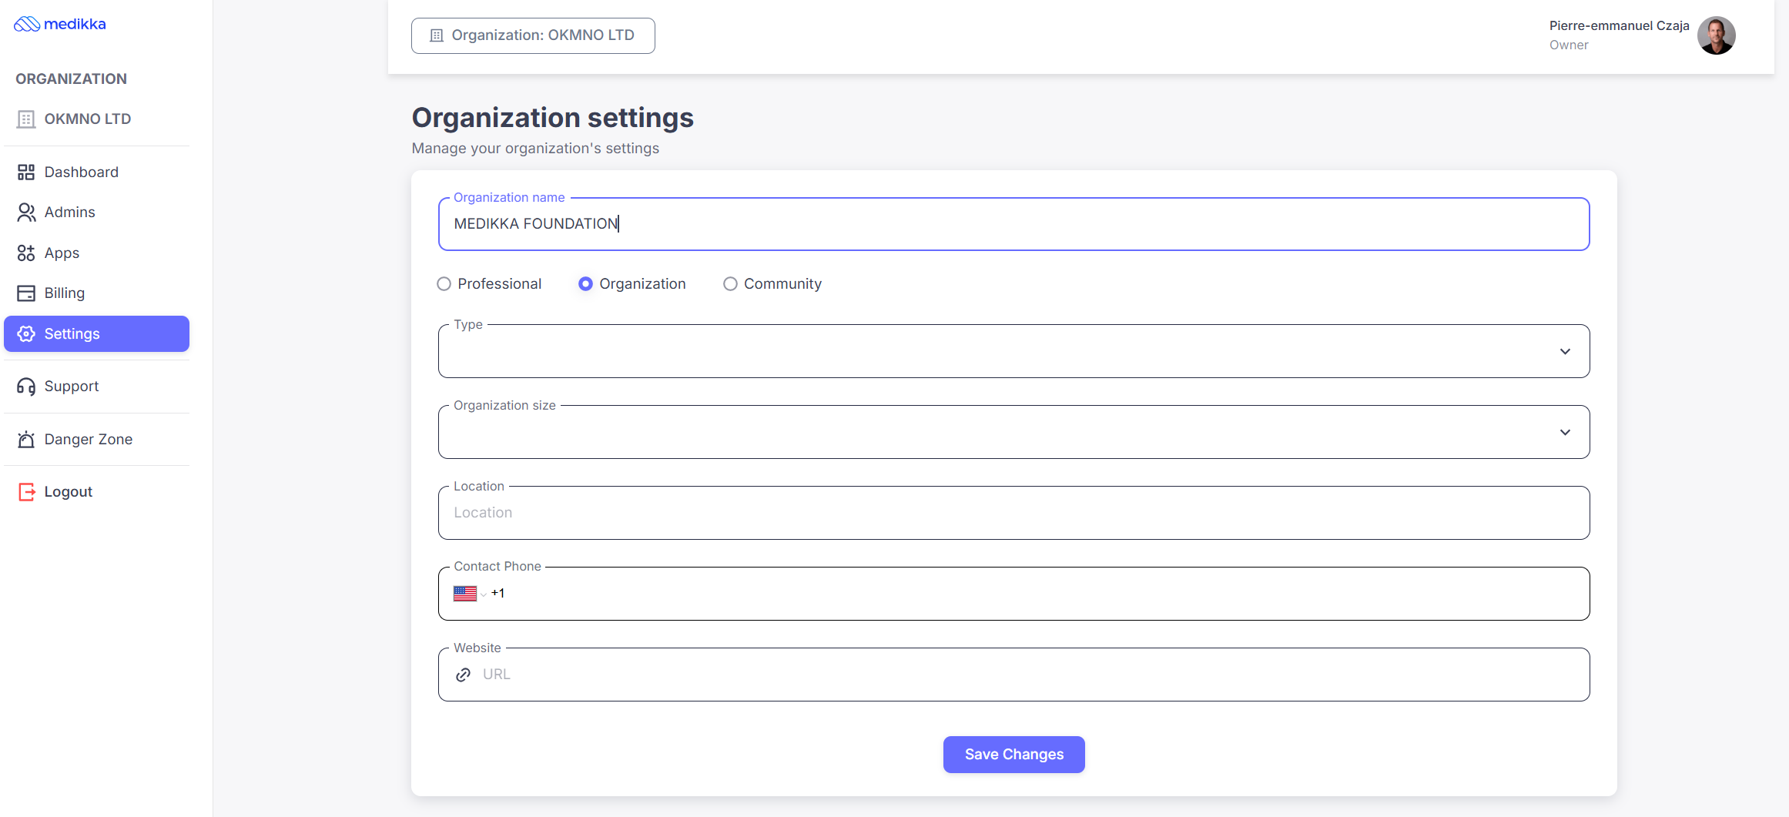Expand the Organization size dropdown
The height and width of the screenshot is (817, 1789).
pyautogui.click(x=1013, y=433)
